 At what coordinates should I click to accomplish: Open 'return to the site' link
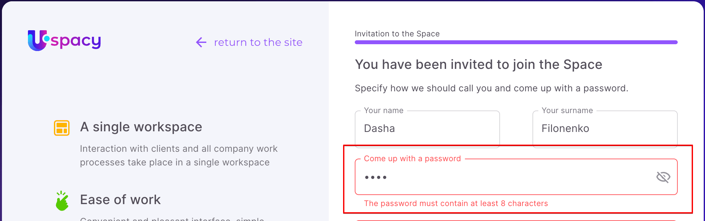point(258,42)
